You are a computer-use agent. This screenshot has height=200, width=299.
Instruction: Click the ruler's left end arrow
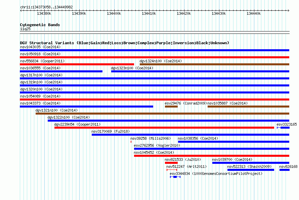coord(21,10)
